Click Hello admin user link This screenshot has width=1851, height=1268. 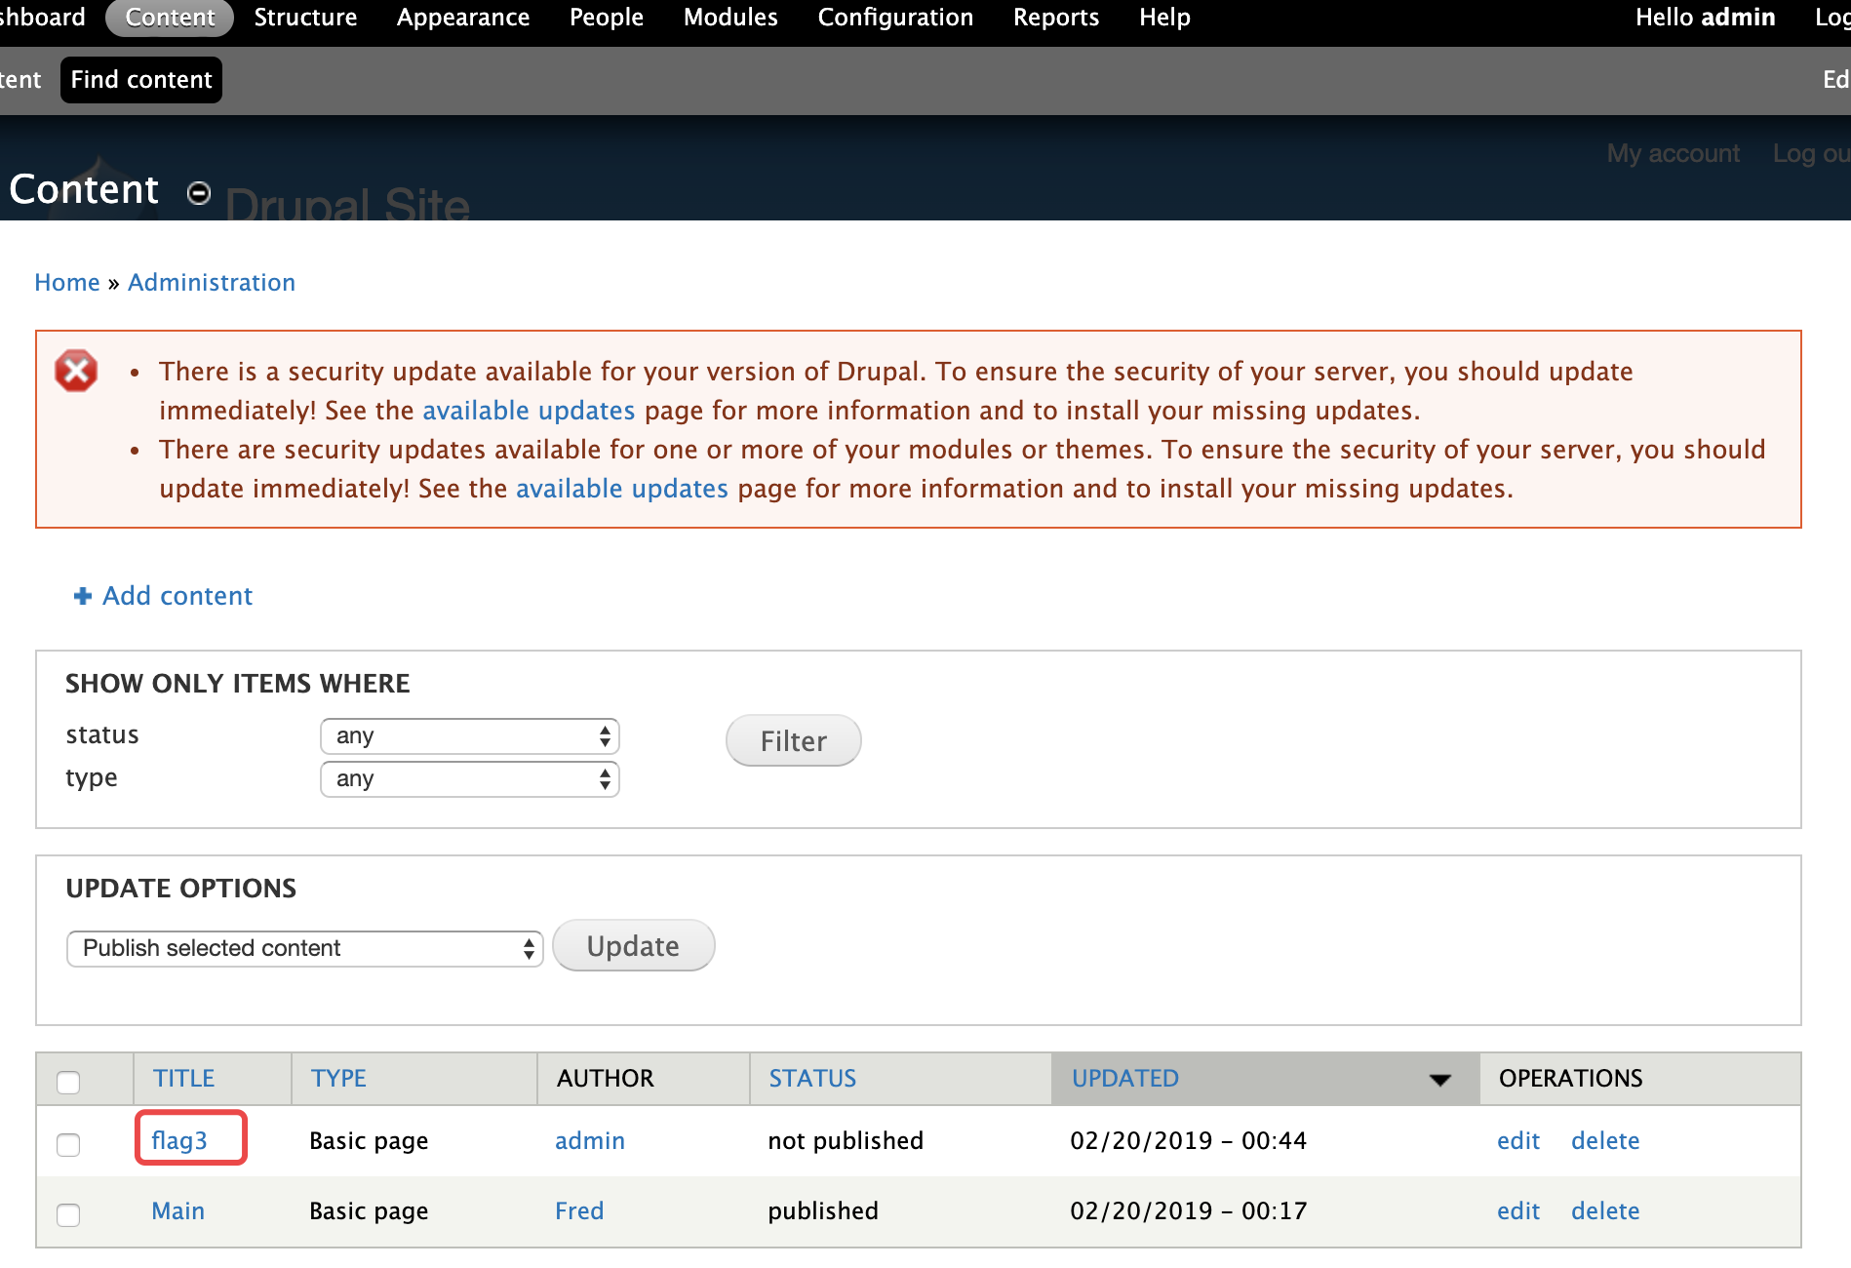point(1705,18)
